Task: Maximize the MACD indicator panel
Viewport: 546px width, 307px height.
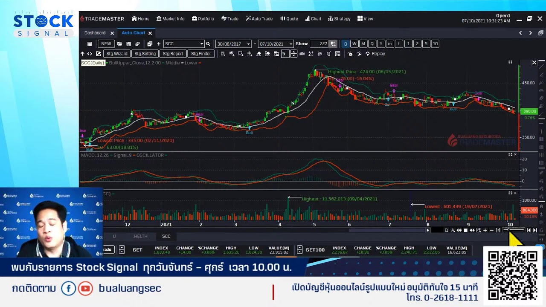Action: [510, 154]
